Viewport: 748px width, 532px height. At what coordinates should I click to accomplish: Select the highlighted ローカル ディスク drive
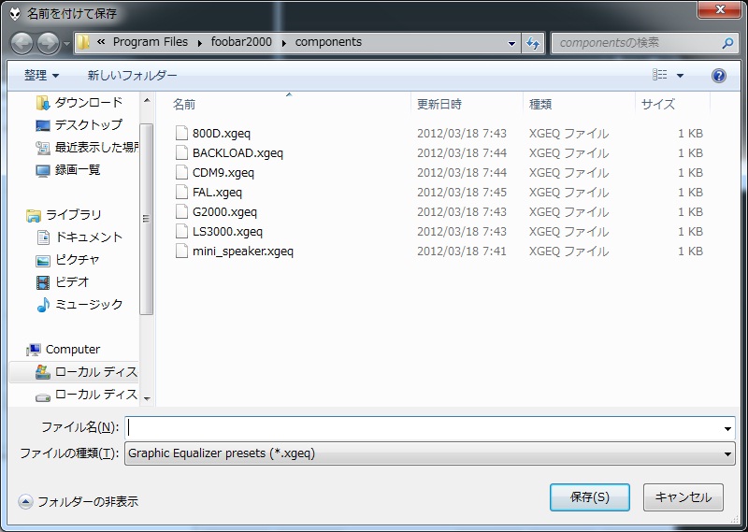(75, 372)
